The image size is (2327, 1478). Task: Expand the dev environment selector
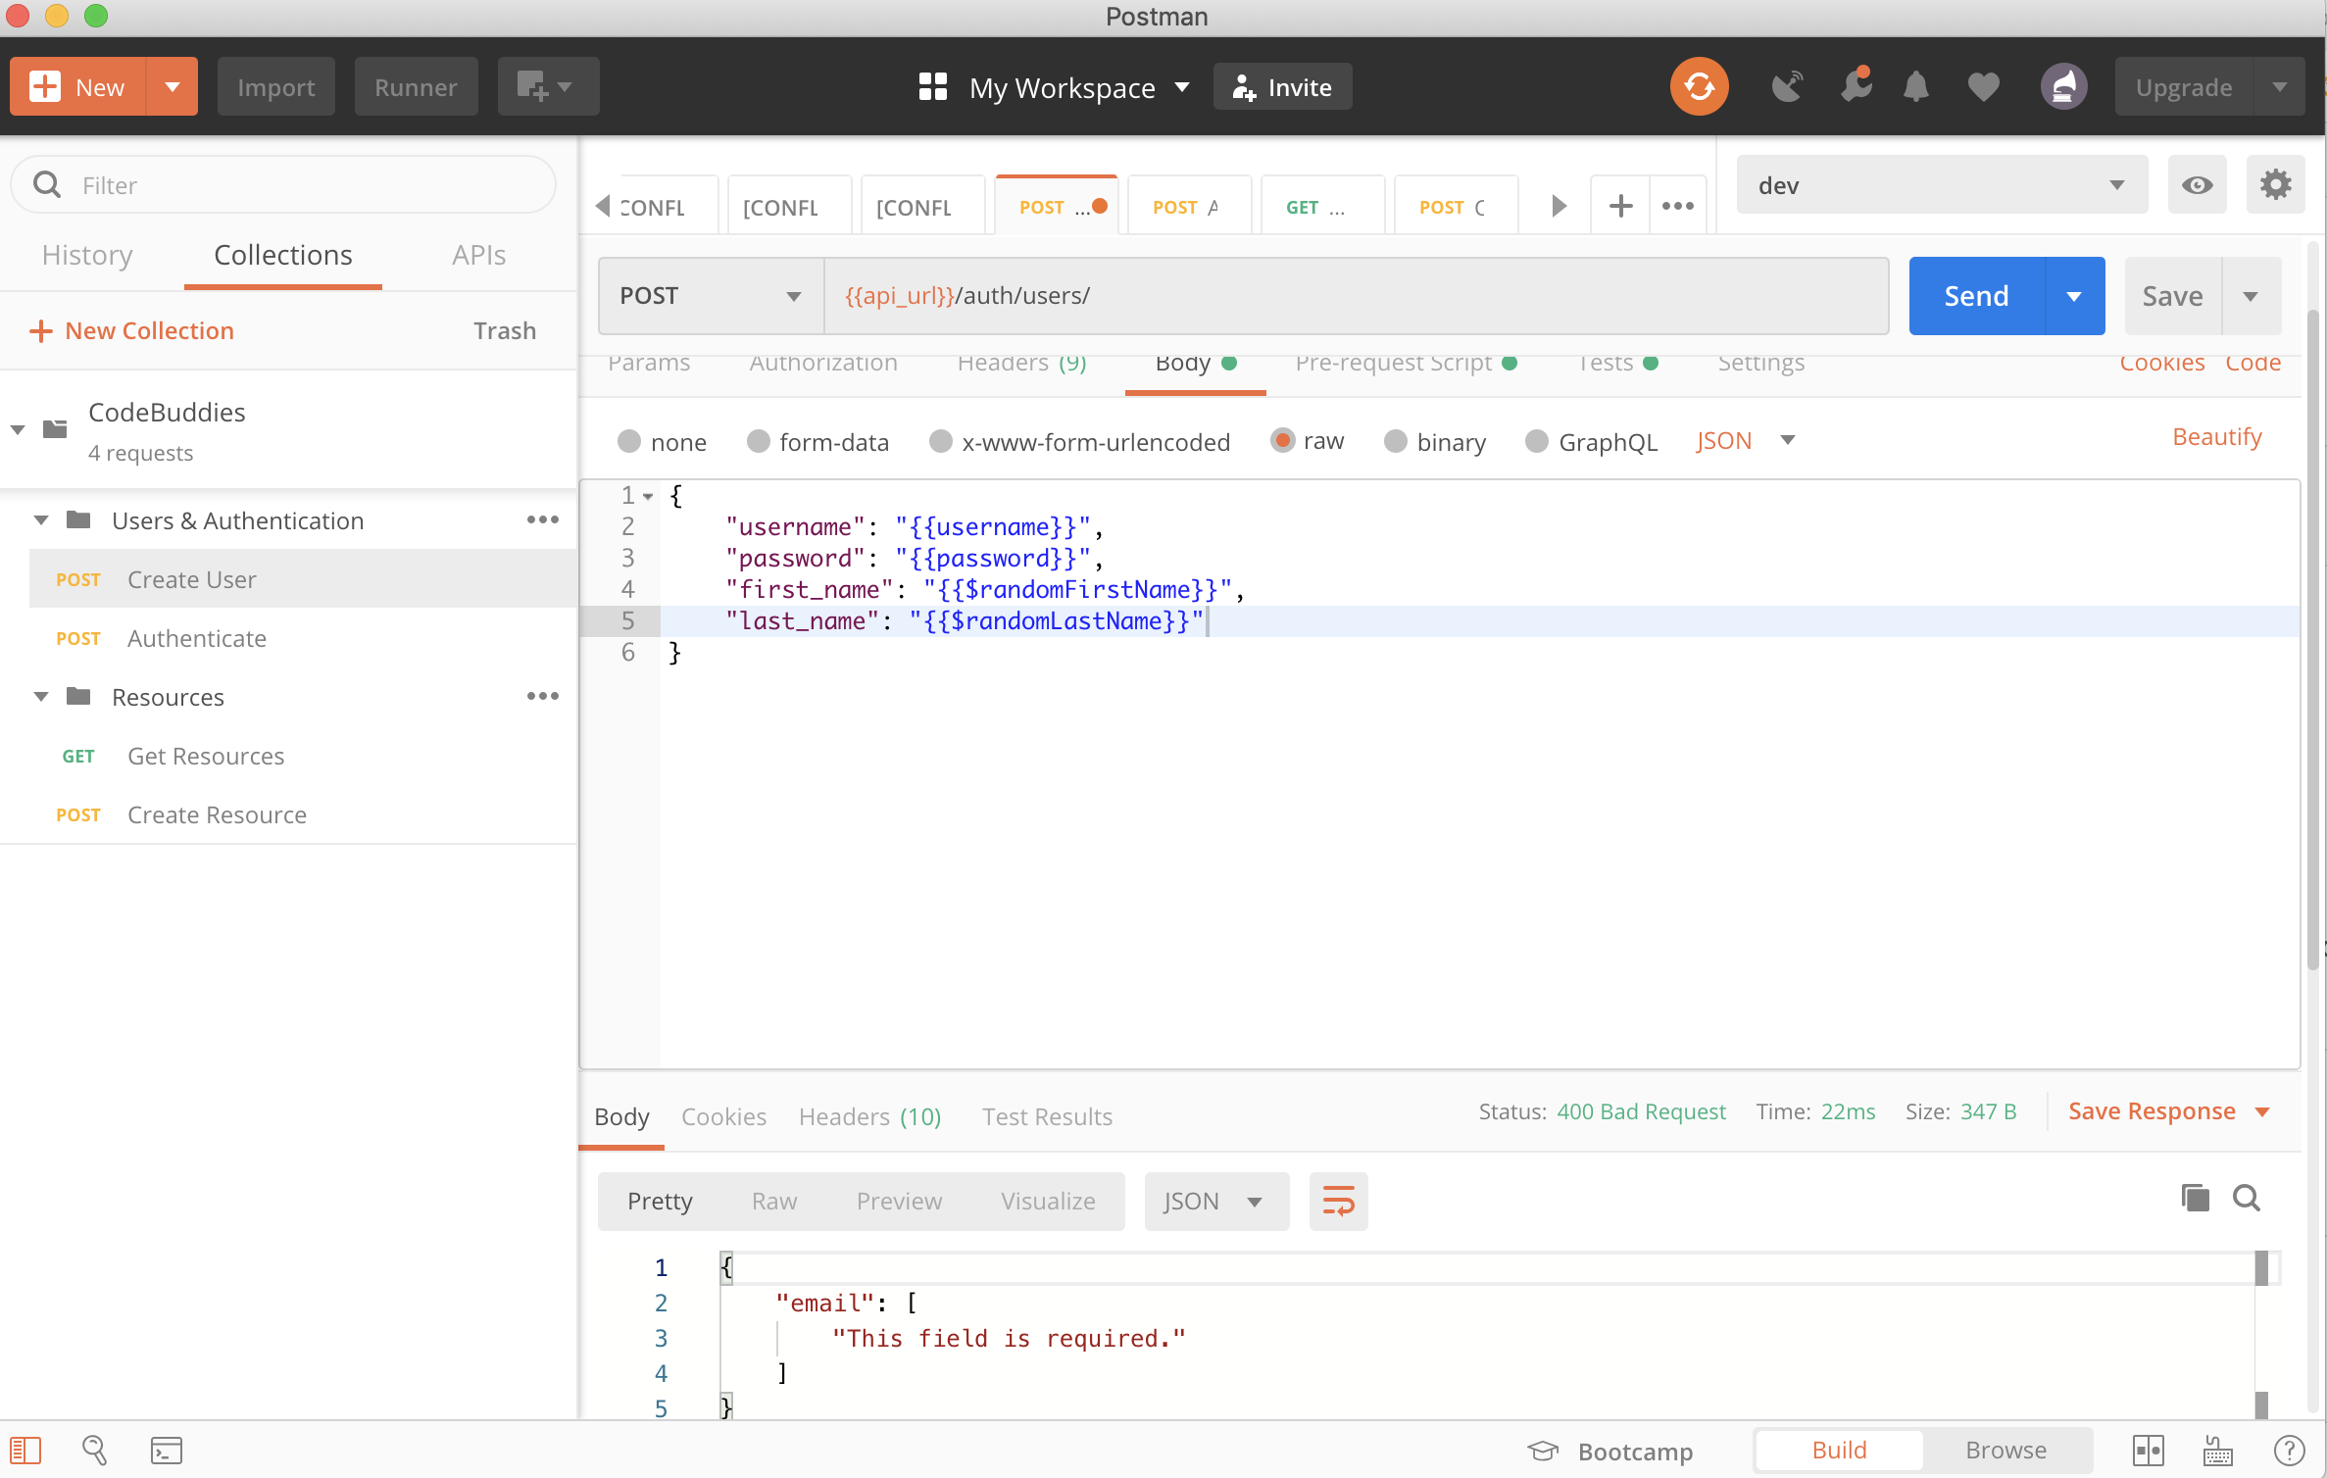point(1941,185)
